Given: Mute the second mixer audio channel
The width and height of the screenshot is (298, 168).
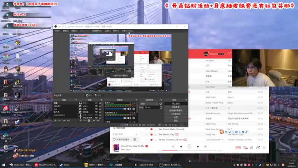Looking at the screenshot, I should [129, 118].
